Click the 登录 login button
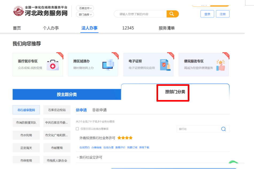Screen dimensions: 254x169 (x=207, y=14)
